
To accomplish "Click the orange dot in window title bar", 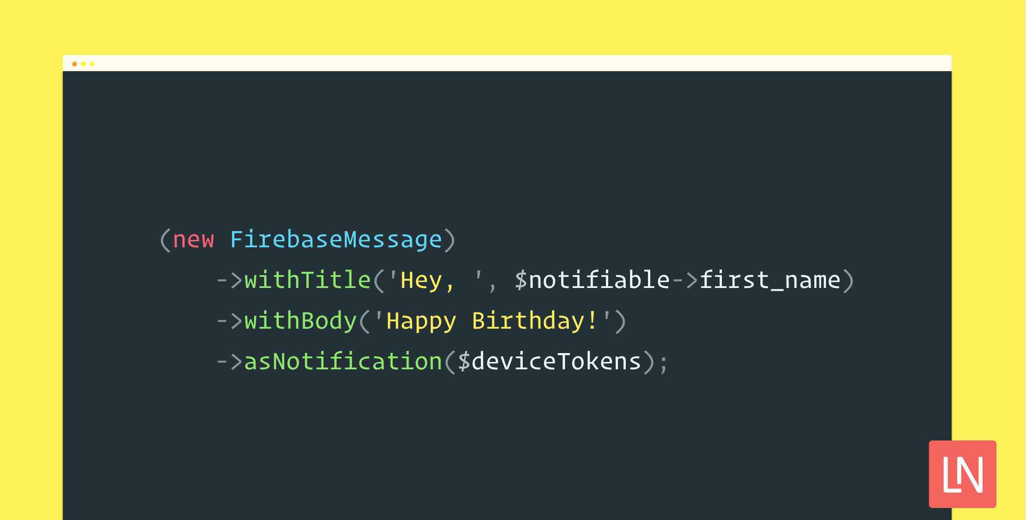I will pos(74,64).
